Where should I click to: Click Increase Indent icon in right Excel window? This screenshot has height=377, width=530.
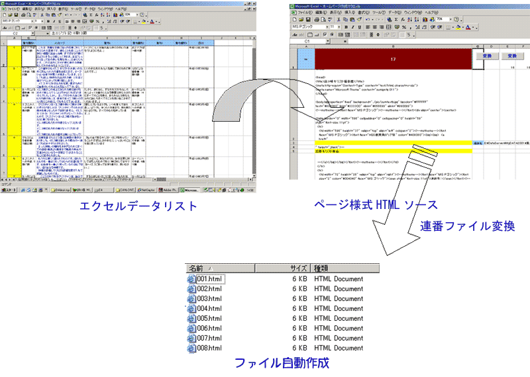[x=440, y=27]
